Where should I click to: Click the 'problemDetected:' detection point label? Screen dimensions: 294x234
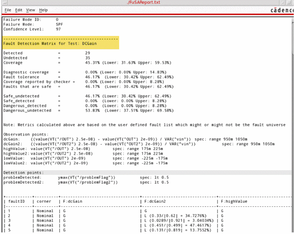(x=22, y=178)
